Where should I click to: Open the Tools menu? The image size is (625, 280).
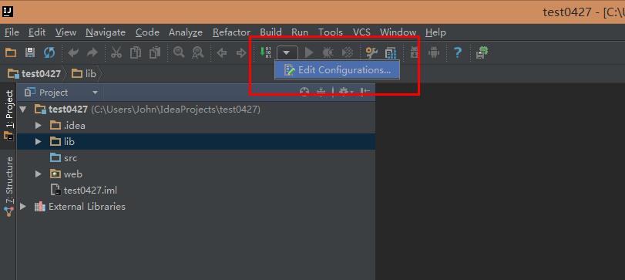click(331, 32)
